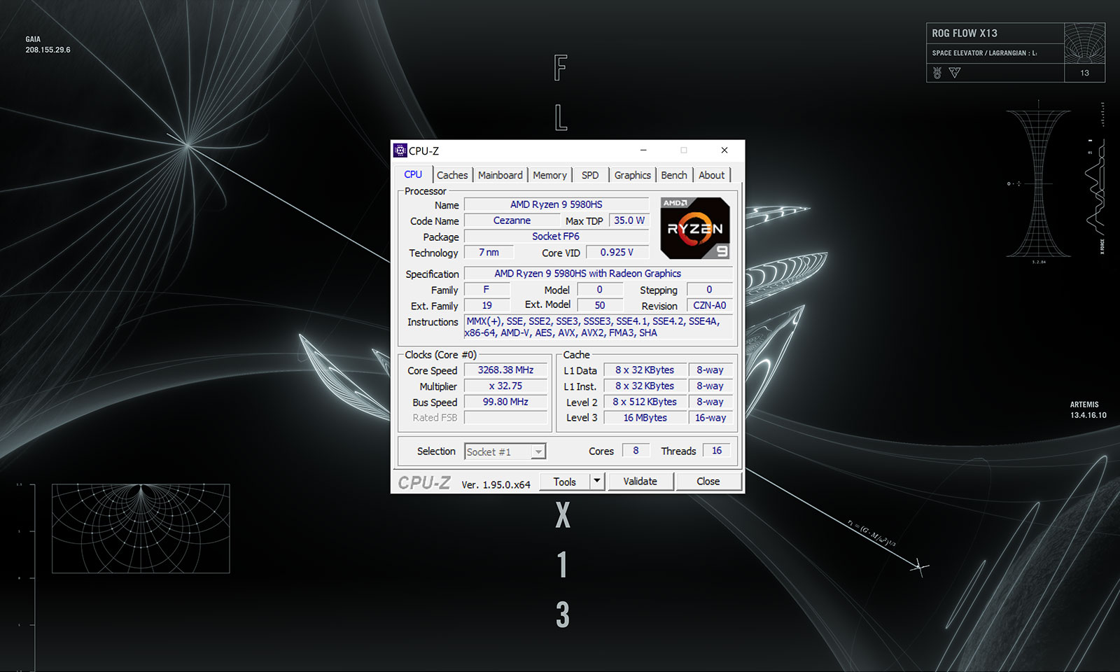Go to the SPD tab
The image size is (1120, 672).
pos(590,175)
